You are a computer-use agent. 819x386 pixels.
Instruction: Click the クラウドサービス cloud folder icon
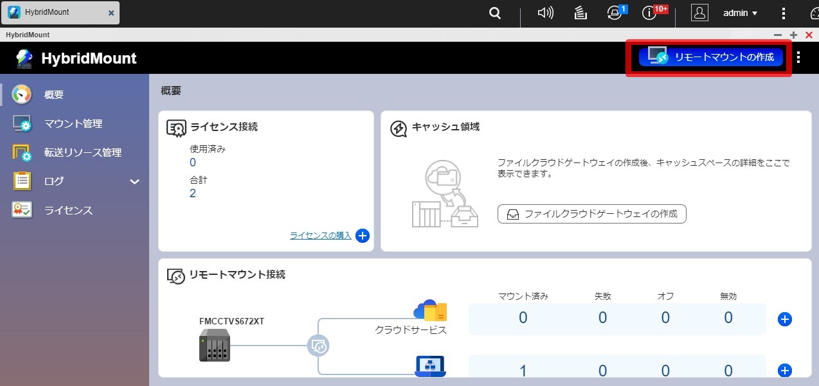(x=430, y=311)
